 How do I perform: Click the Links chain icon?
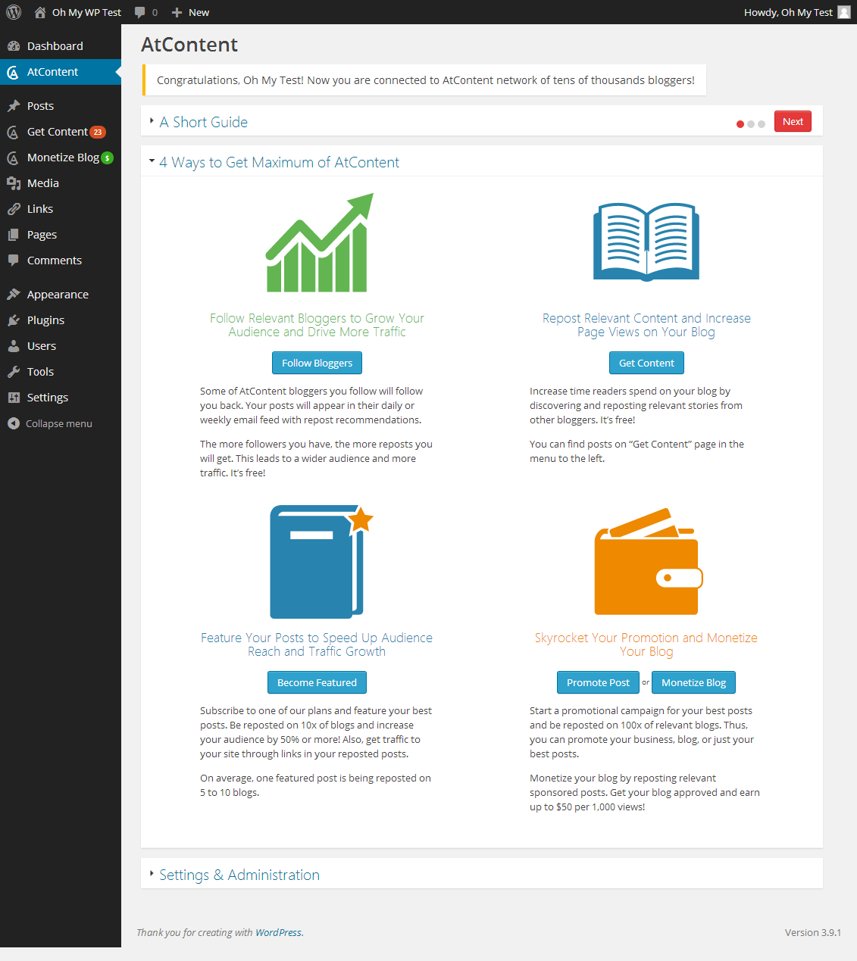click(14, 209)
